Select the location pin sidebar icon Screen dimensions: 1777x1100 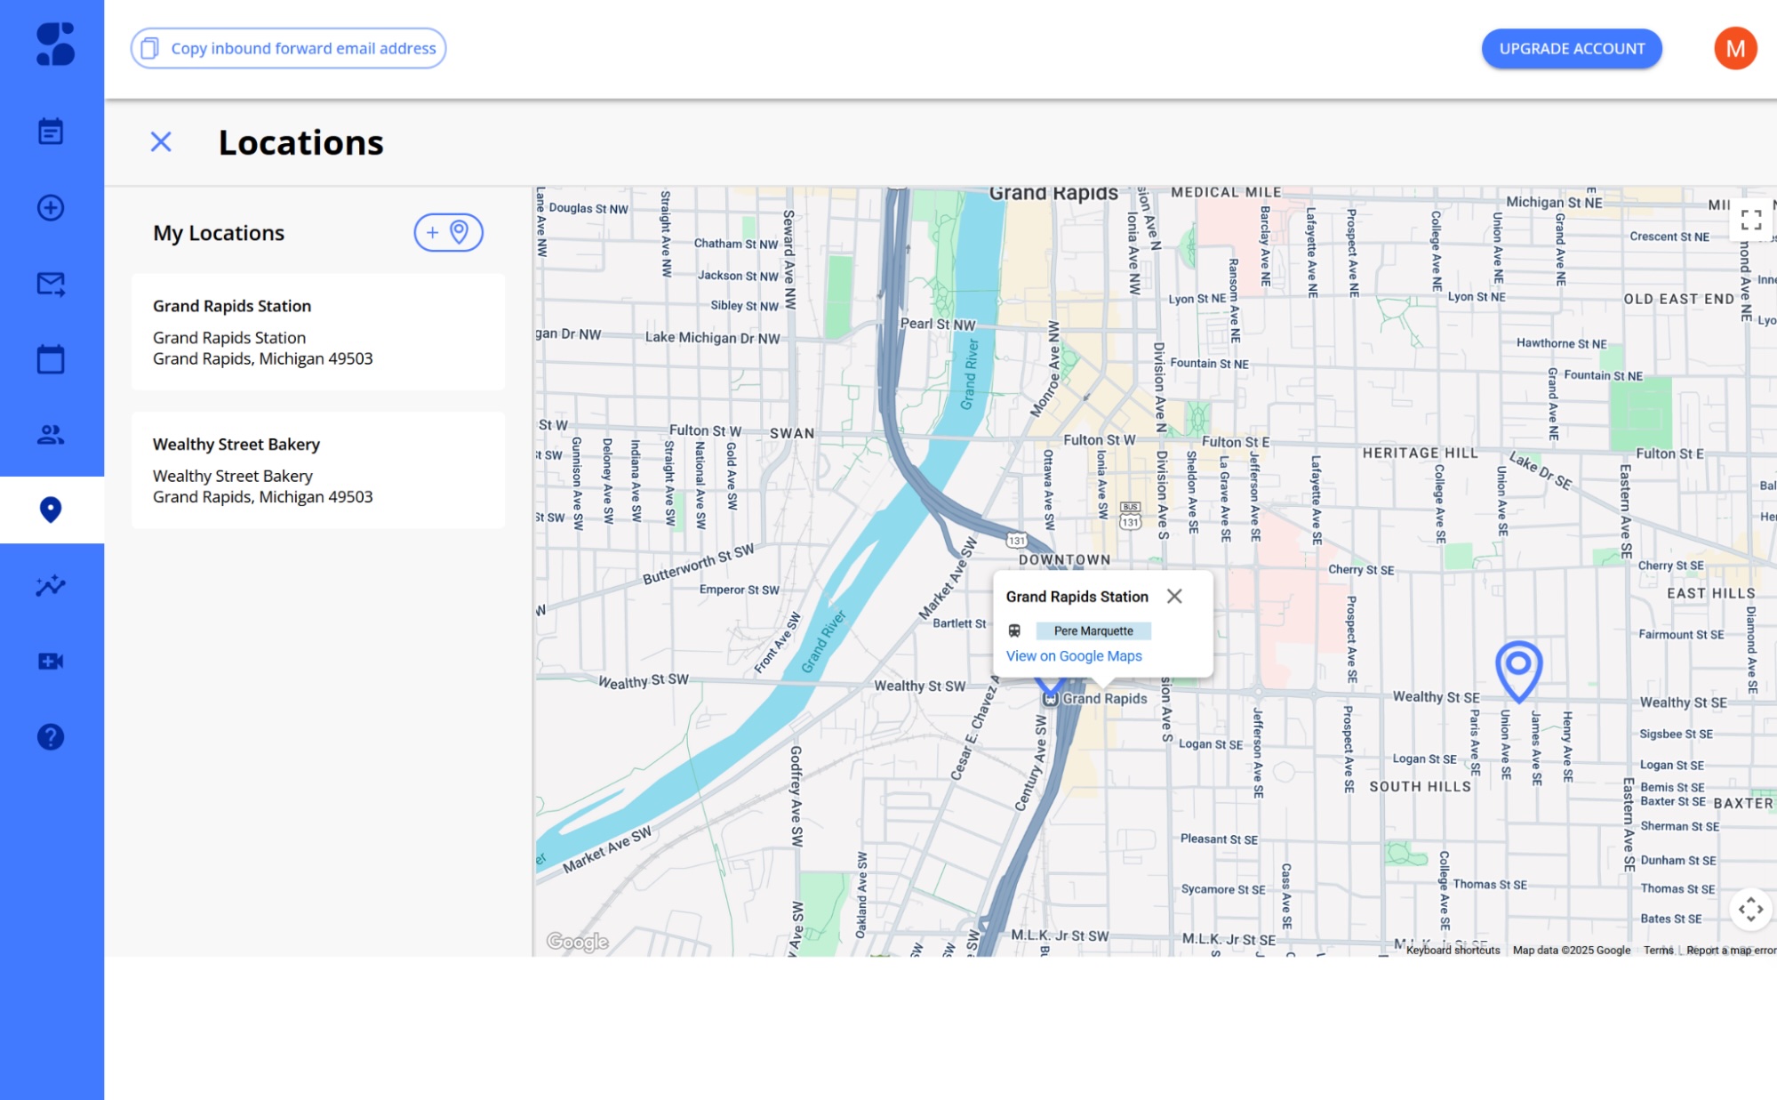click(x=51, y=510)
